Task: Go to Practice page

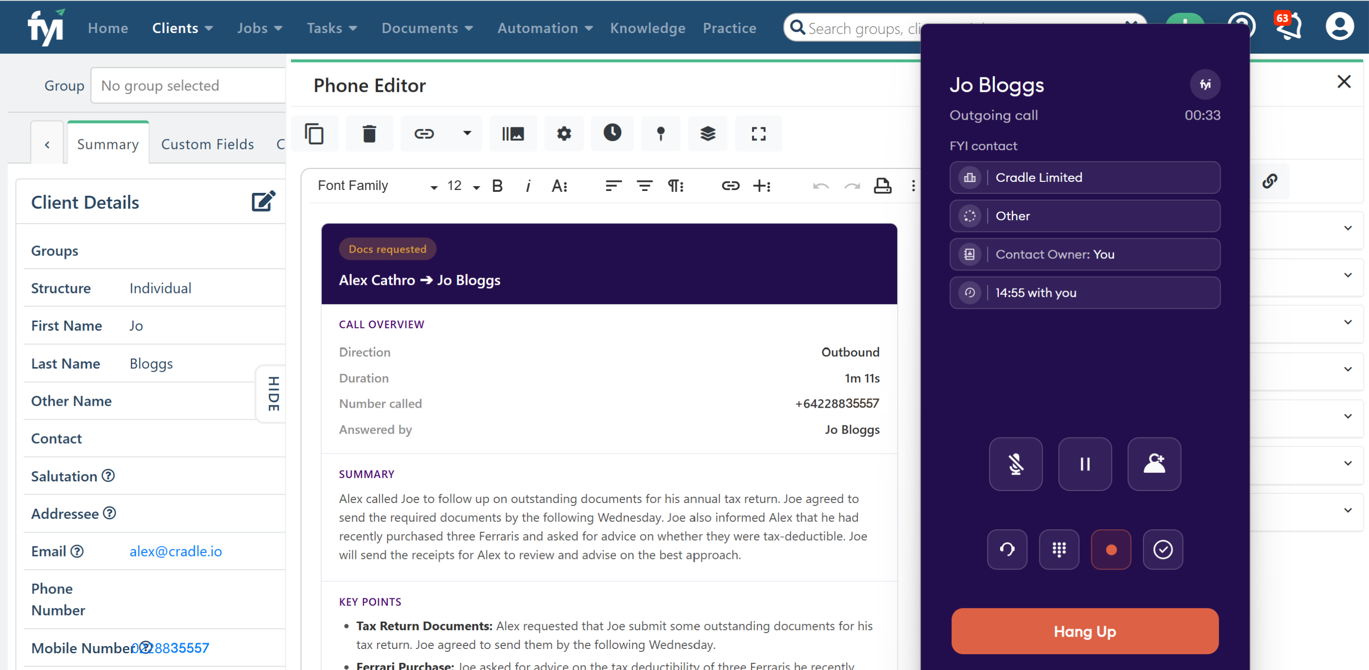Action: click(x=729, y=28)
